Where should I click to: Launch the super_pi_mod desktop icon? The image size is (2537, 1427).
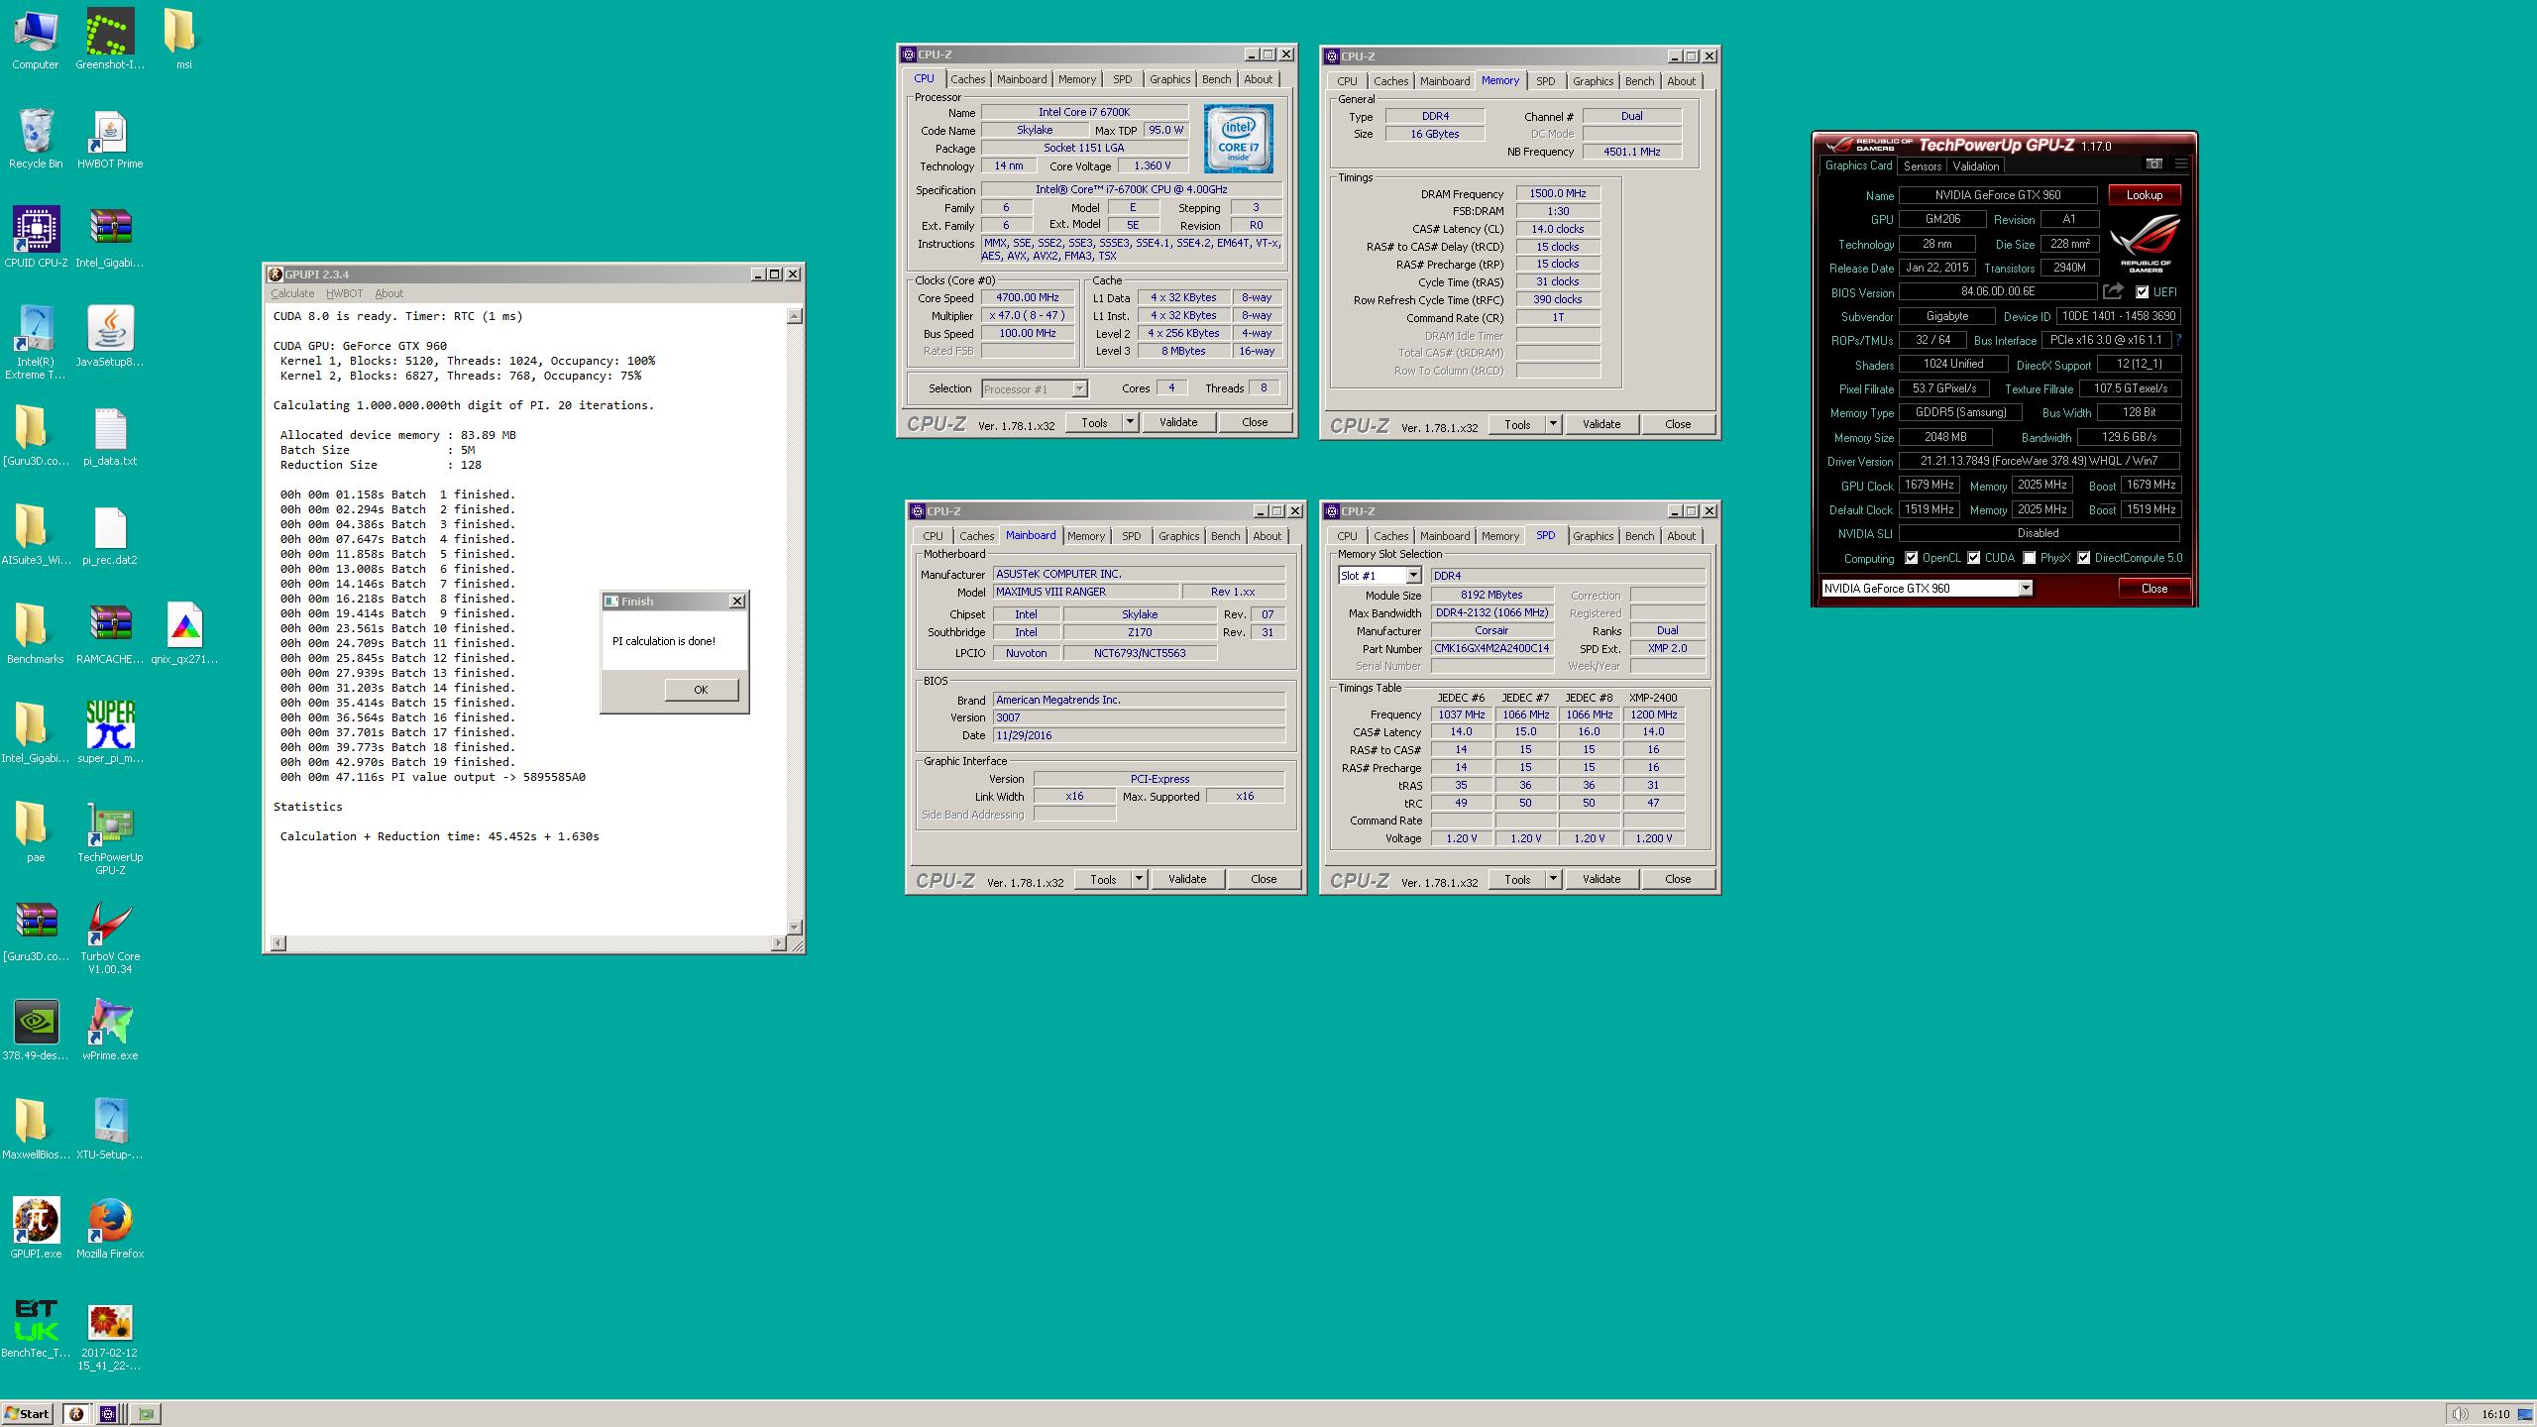tap(110, 733)
